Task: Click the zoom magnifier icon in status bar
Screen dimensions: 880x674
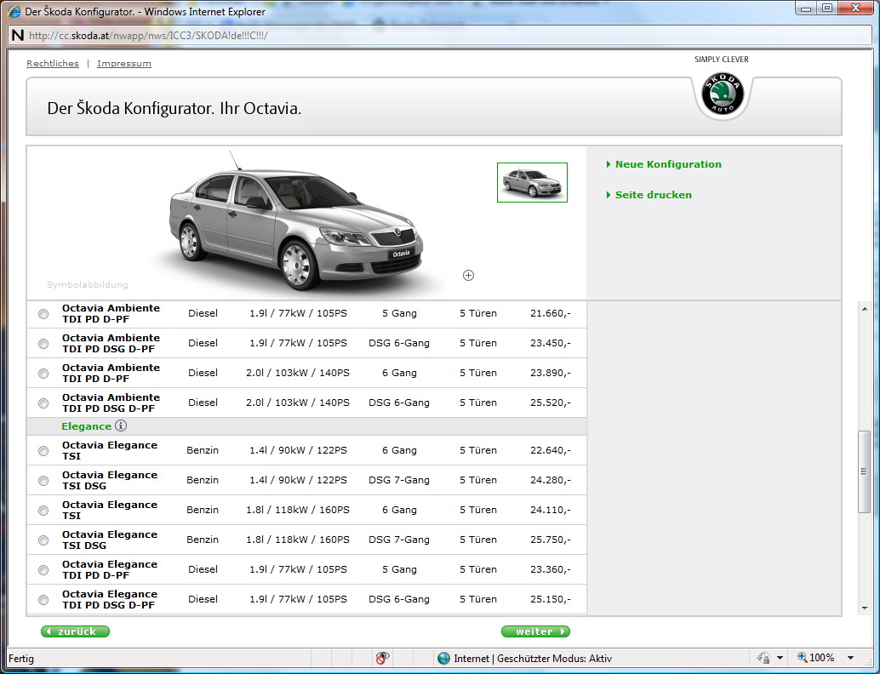Action: click(802, 657)
